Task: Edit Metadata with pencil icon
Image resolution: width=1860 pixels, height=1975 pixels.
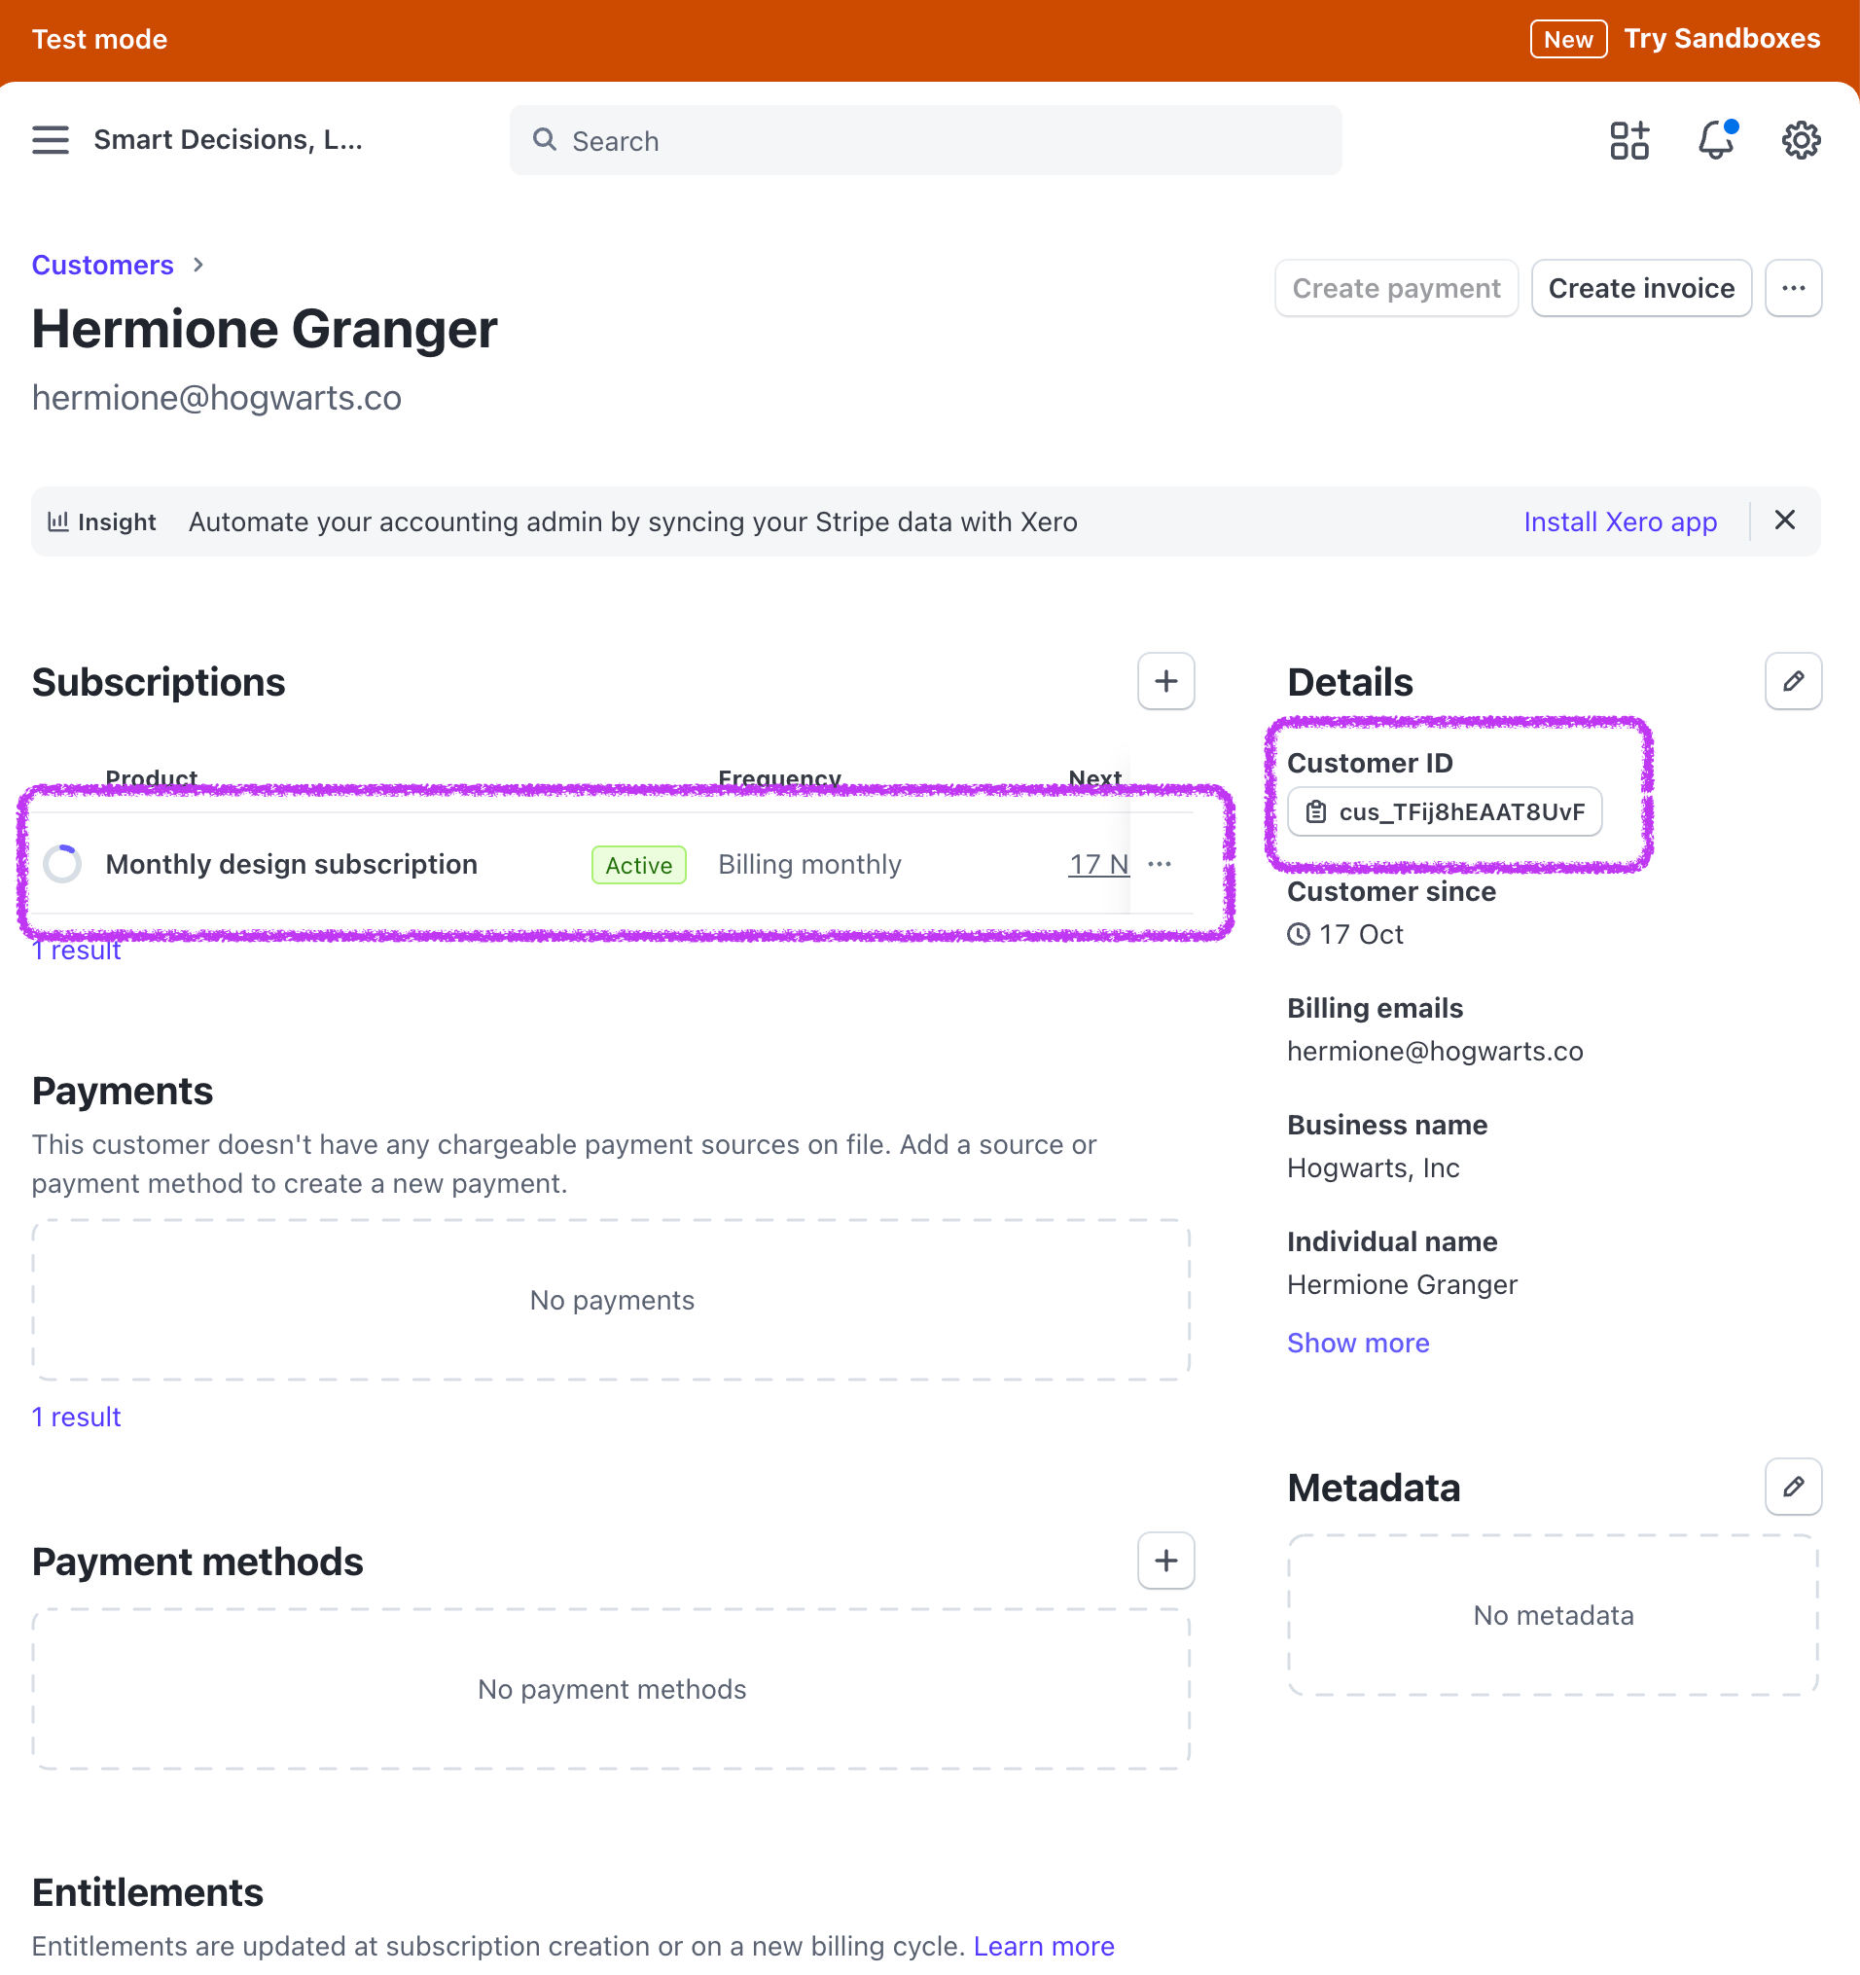Action: pos(1793,1488)
